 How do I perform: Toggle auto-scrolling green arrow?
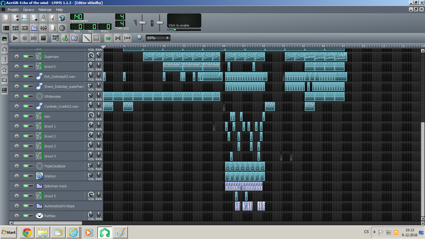pos(108,38)
